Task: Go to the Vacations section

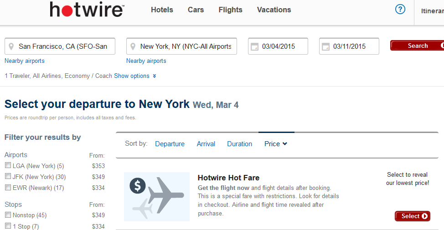Action: [x=274, y=10]
